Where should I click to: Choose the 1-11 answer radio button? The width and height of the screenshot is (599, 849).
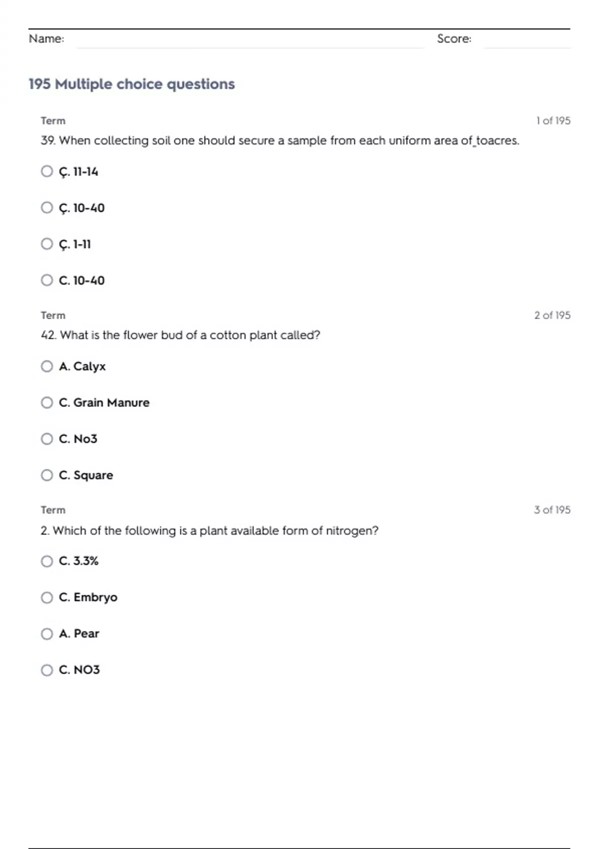(x=47, y=244)
